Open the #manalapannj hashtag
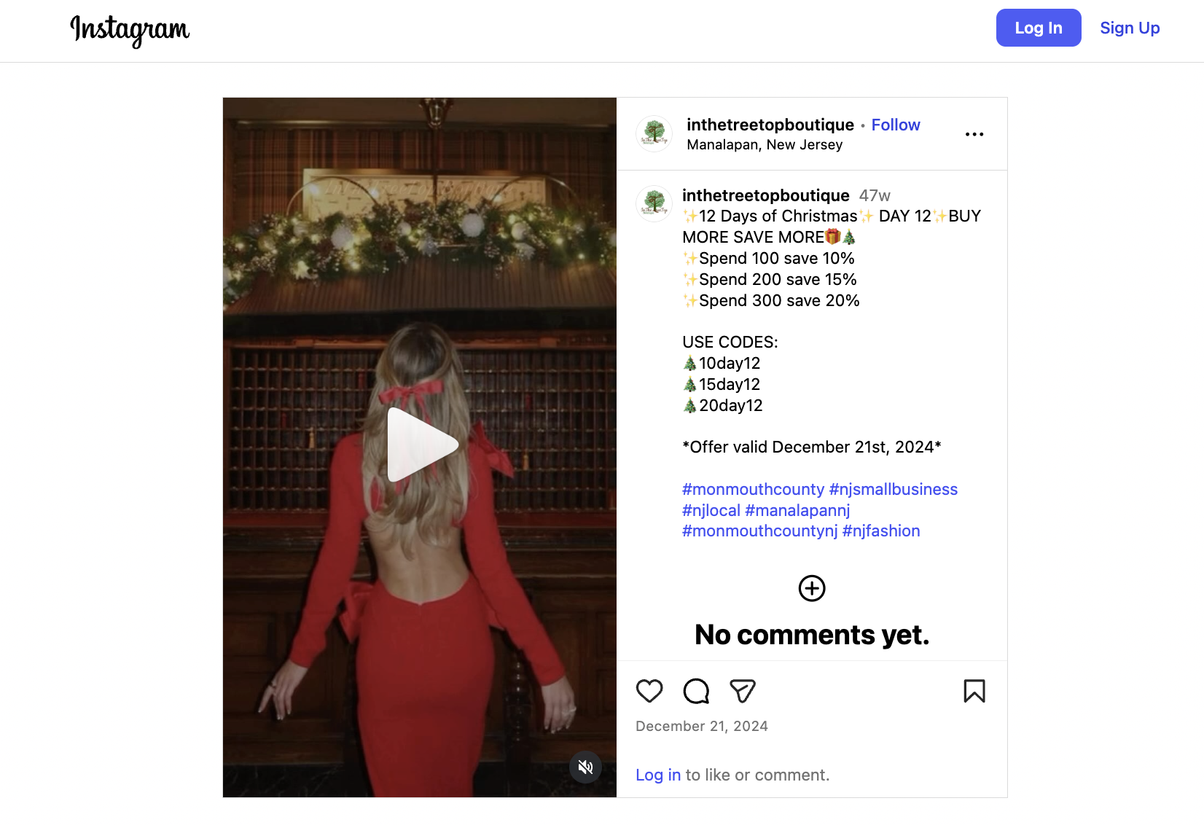The image size is (1204, 825). [x=797, y=510]
